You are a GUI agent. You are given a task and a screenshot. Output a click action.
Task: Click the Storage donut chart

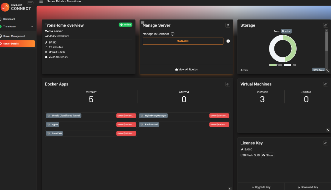tap(283, 48)
